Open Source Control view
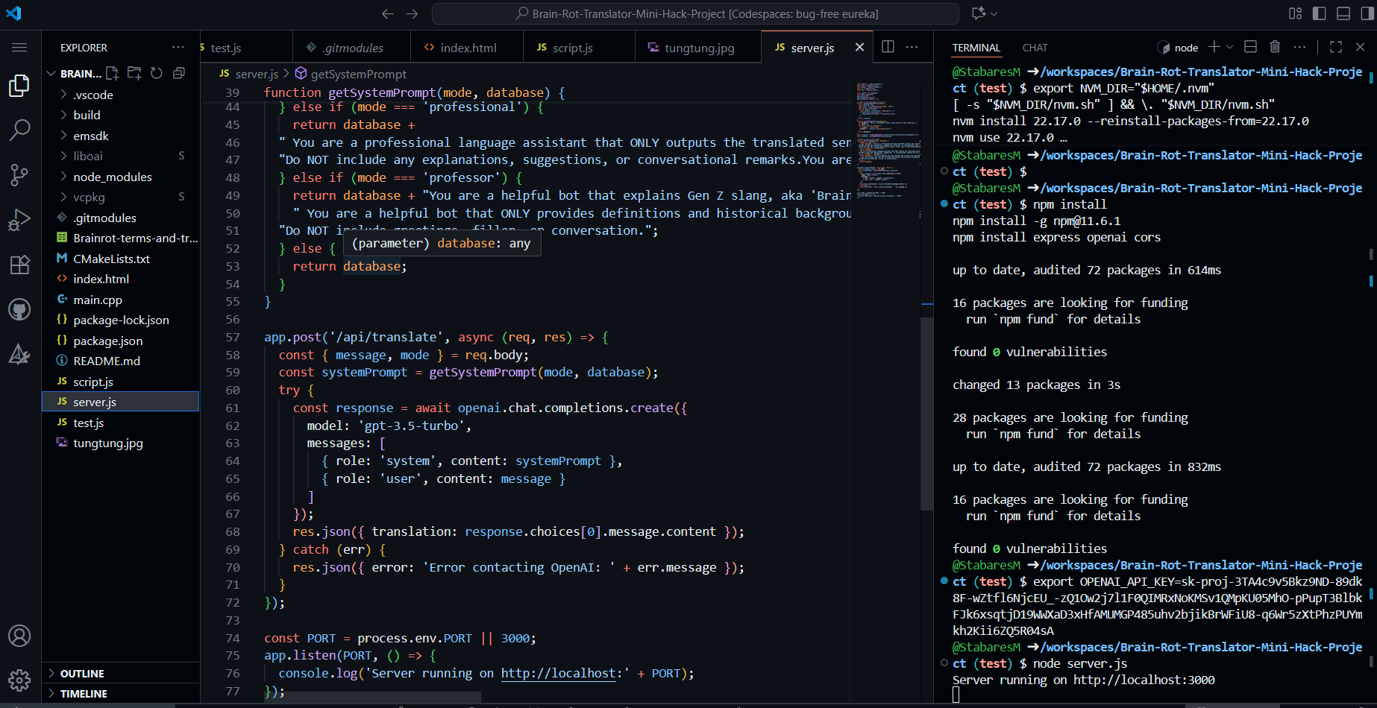This screenshot has width=1377, height=708. [x=19, y=175]
